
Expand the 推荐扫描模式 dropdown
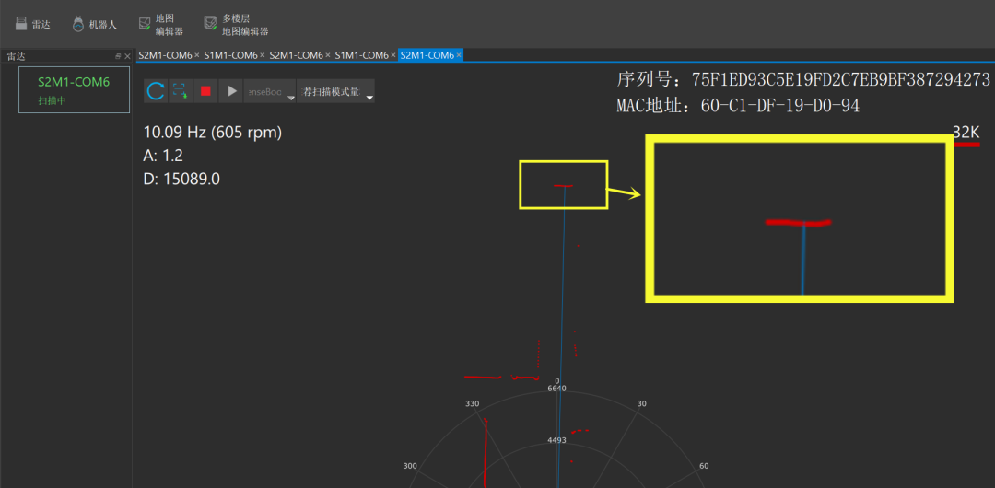point(369,97)
